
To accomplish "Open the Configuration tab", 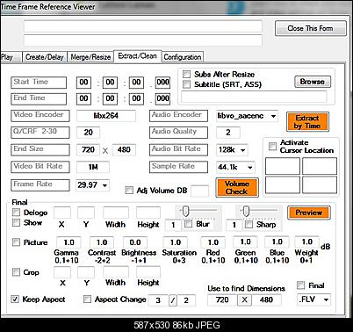I will coord(183,57).
